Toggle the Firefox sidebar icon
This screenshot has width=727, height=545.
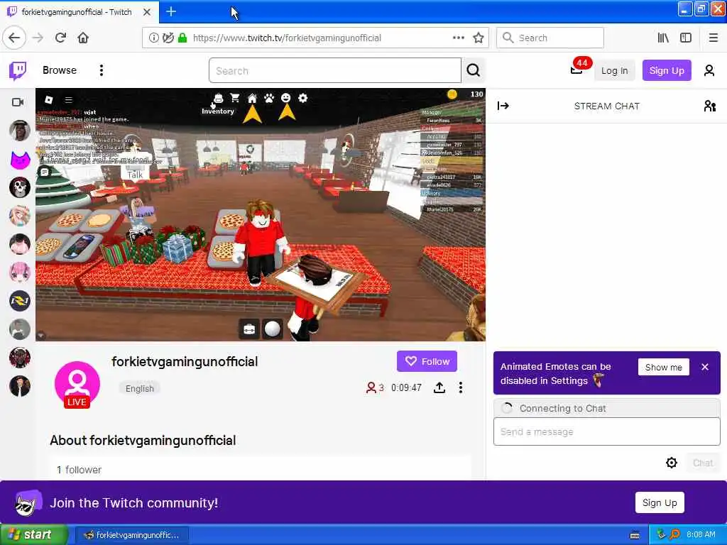coord(686,38)
